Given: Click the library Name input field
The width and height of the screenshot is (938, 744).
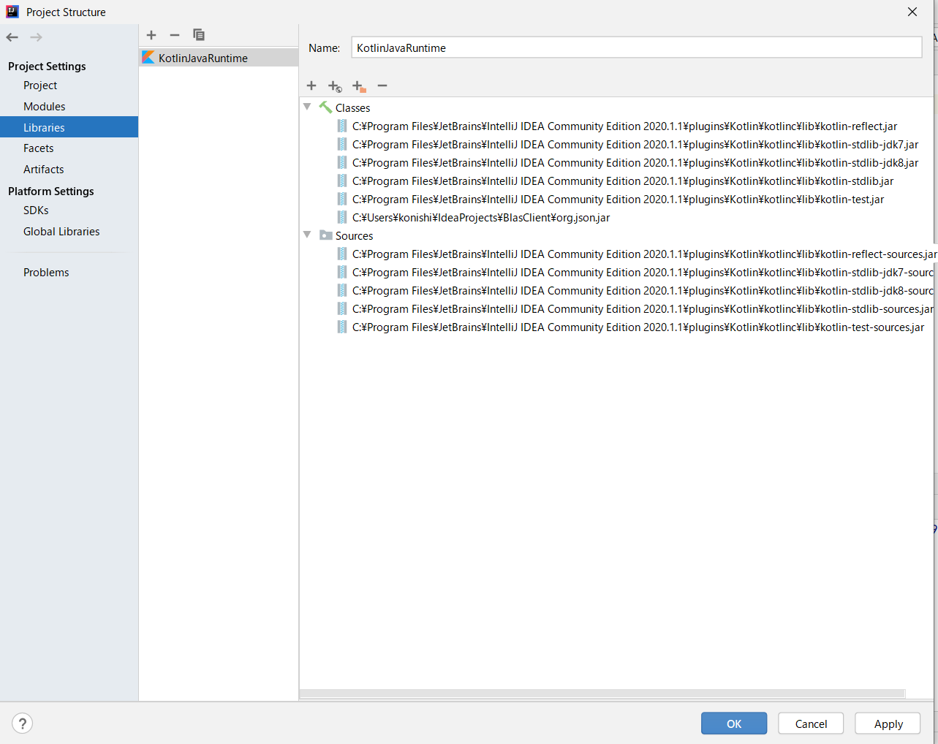Looking at the screenshot, I should (636, 48).
